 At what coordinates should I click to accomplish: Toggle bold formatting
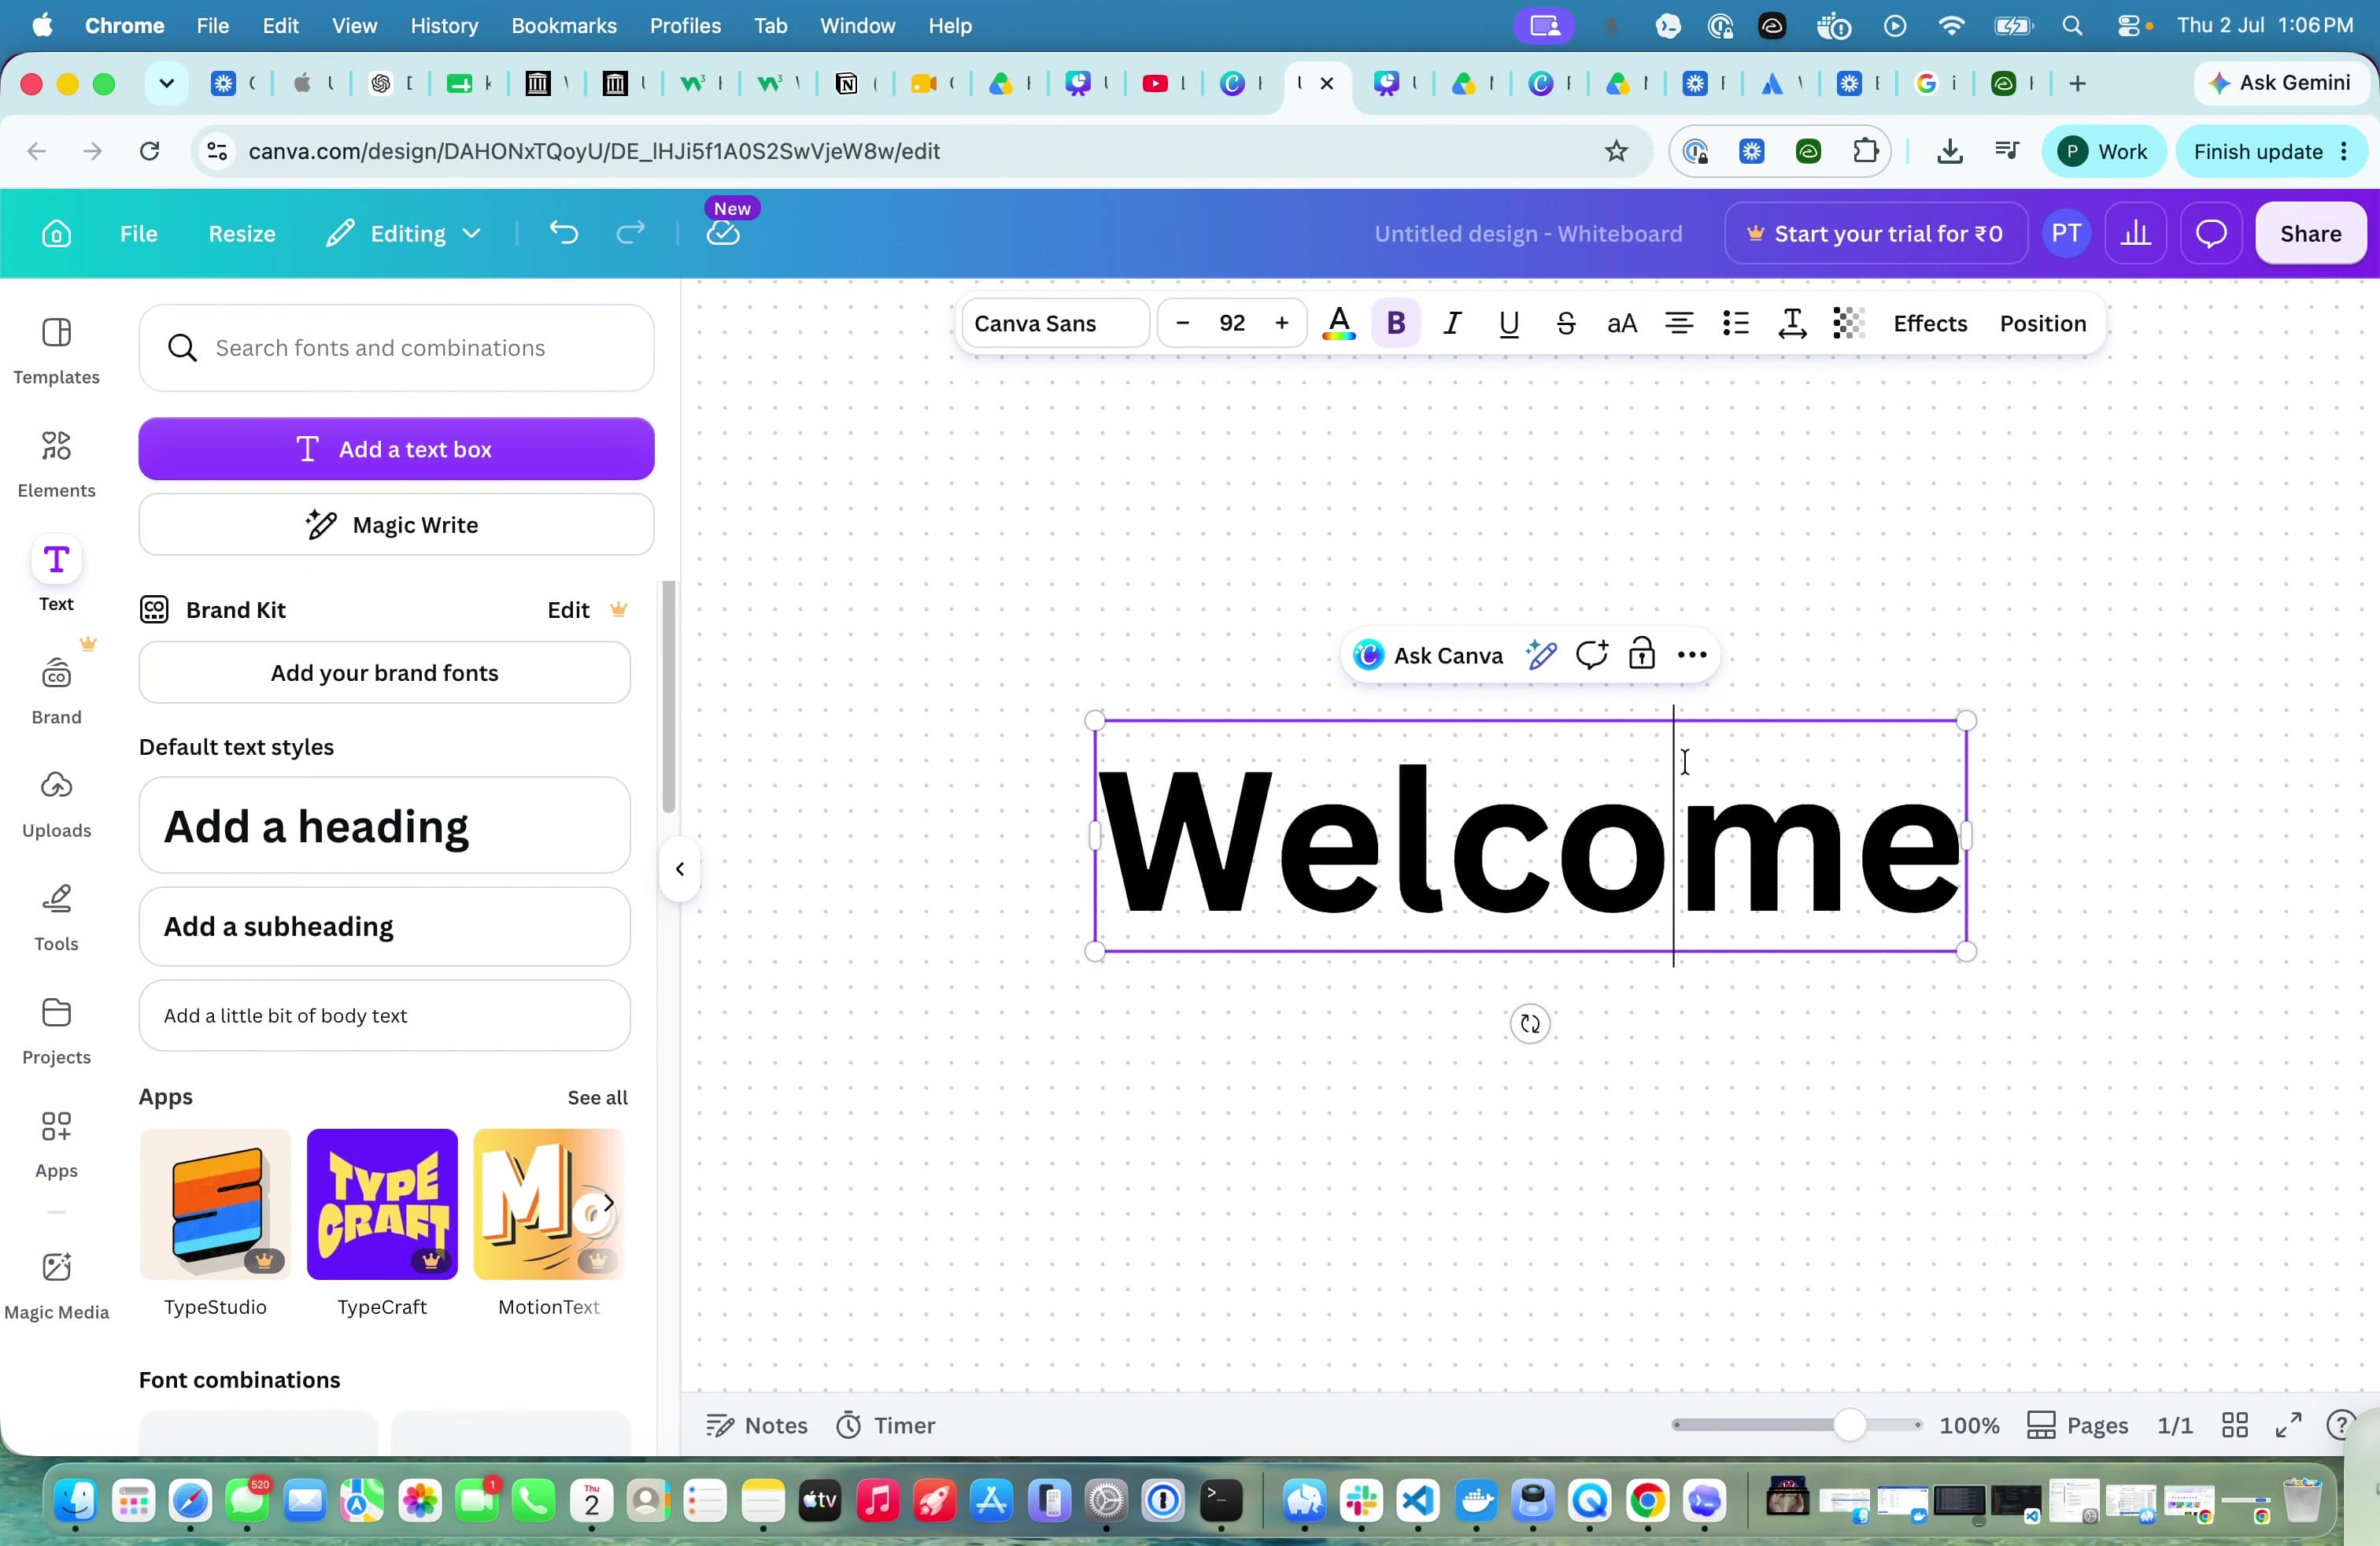point(1396,323)
